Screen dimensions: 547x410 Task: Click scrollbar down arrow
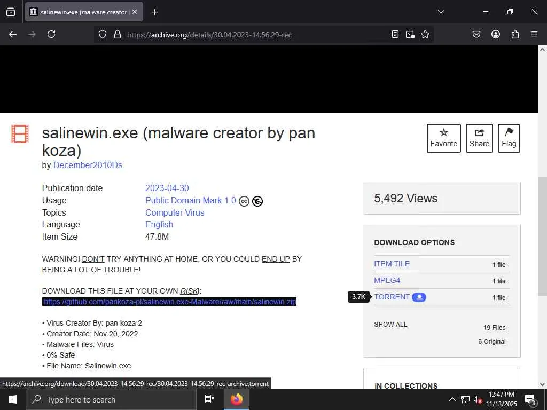(x=543, y=384)
